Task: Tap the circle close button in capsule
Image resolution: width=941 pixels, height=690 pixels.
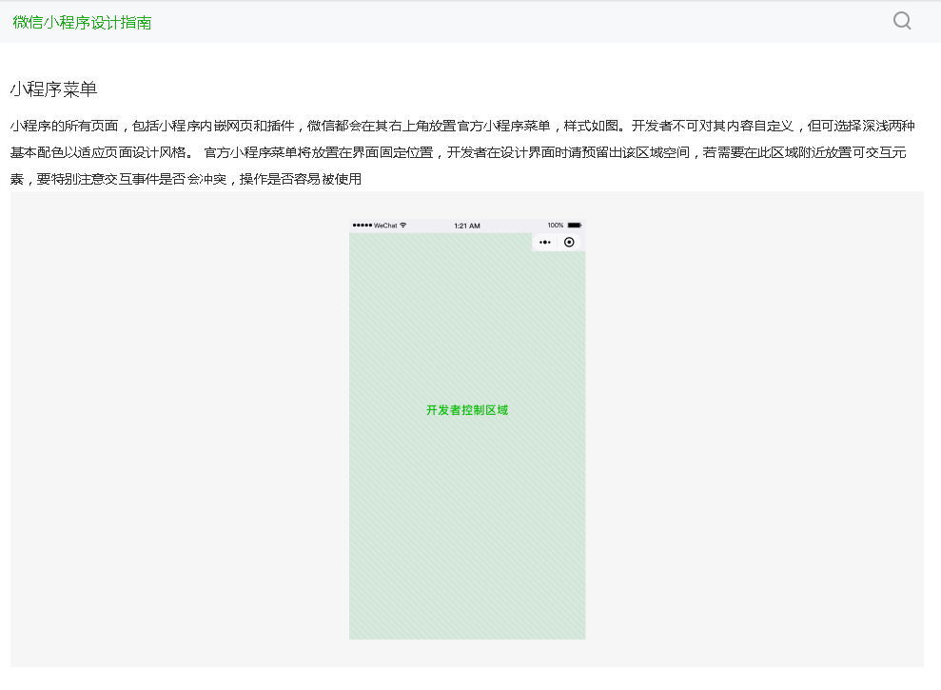Action: 569,242
